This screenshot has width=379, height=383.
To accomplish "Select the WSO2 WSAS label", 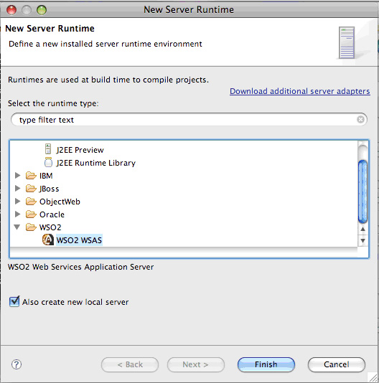I will pos(79,240).
